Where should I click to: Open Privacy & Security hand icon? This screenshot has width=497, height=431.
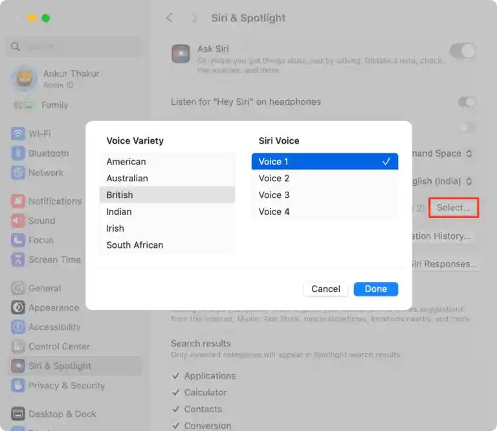[18, 386]
